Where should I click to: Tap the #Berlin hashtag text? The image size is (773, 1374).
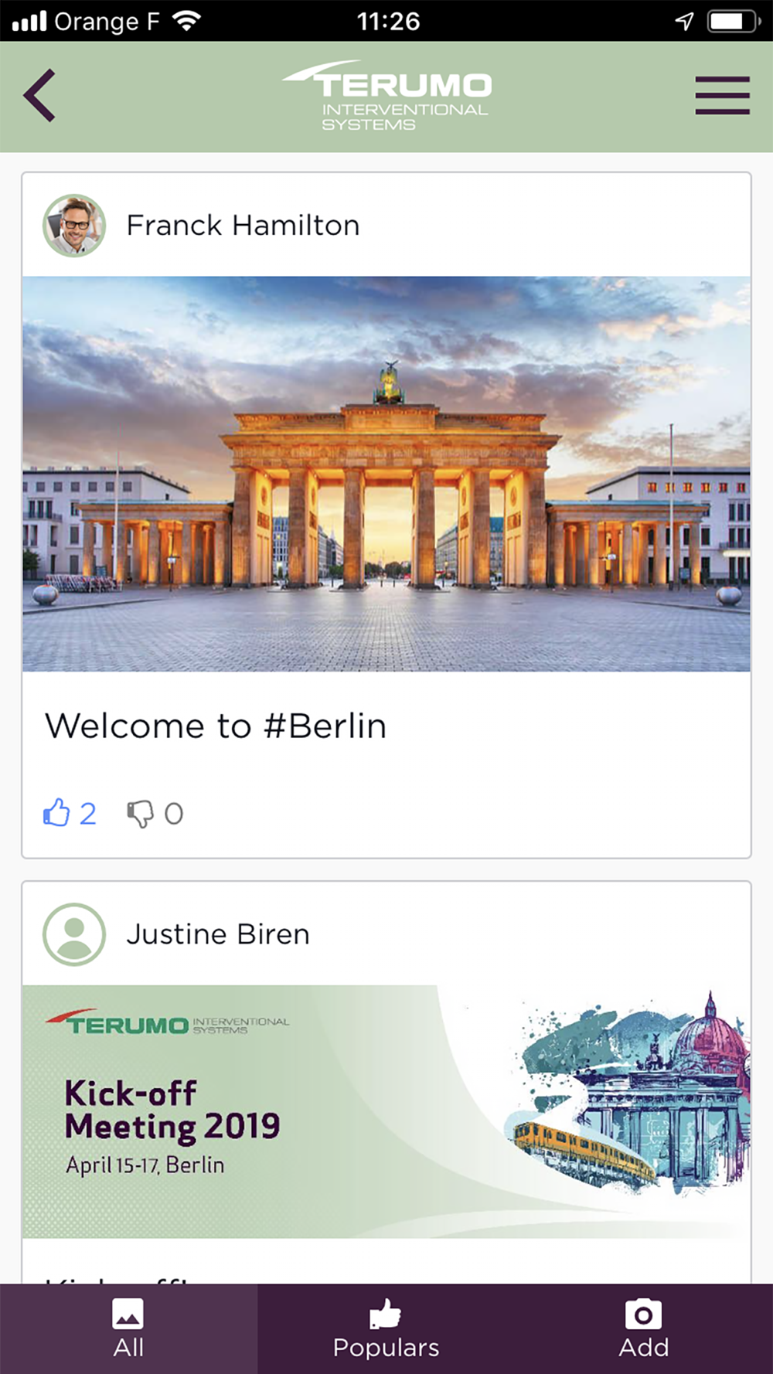[x=325, y=726]
